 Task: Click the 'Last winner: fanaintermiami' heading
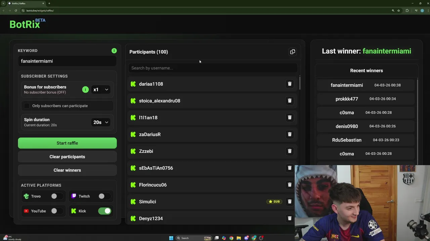tap(367, 51)
